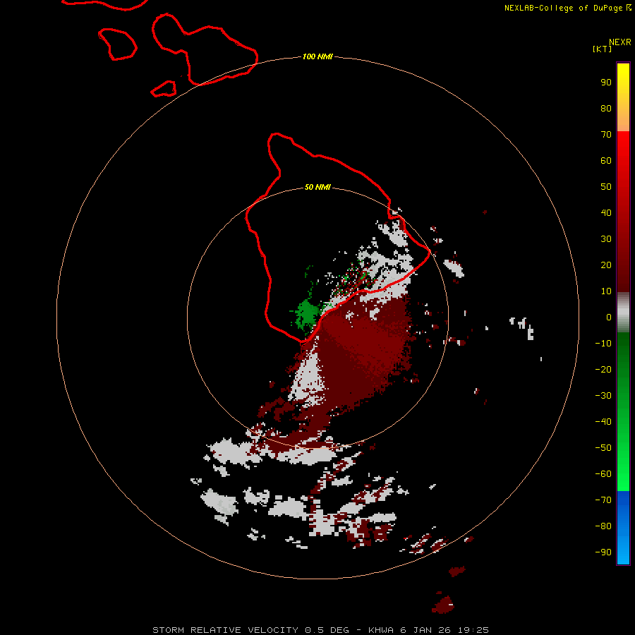Click the -80 scale value
Screen dimensions: 635x635
(603, 526)
